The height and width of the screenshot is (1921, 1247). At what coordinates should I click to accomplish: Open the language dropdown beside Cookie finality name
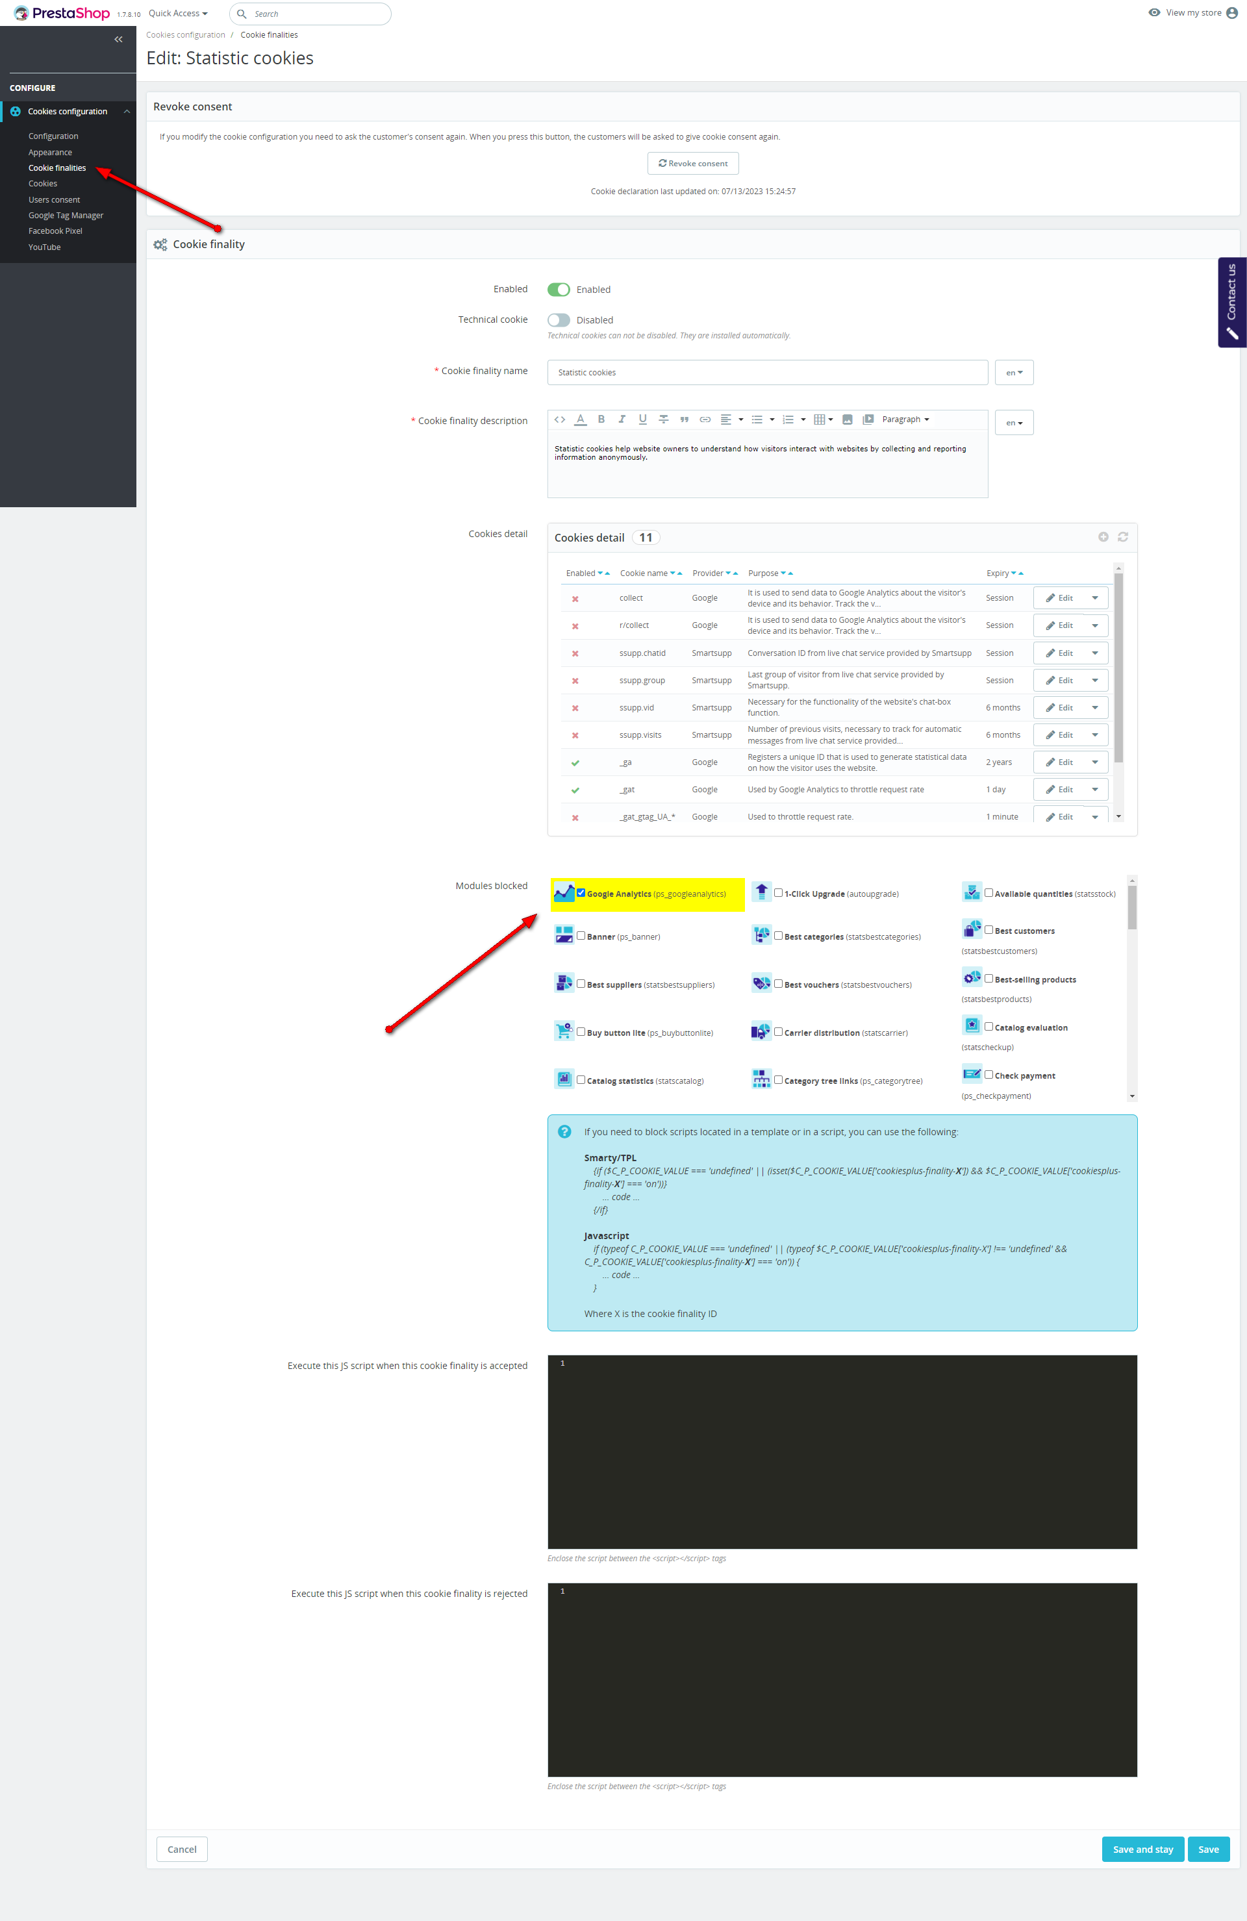pyautogui.click(x=1014, y=373)
